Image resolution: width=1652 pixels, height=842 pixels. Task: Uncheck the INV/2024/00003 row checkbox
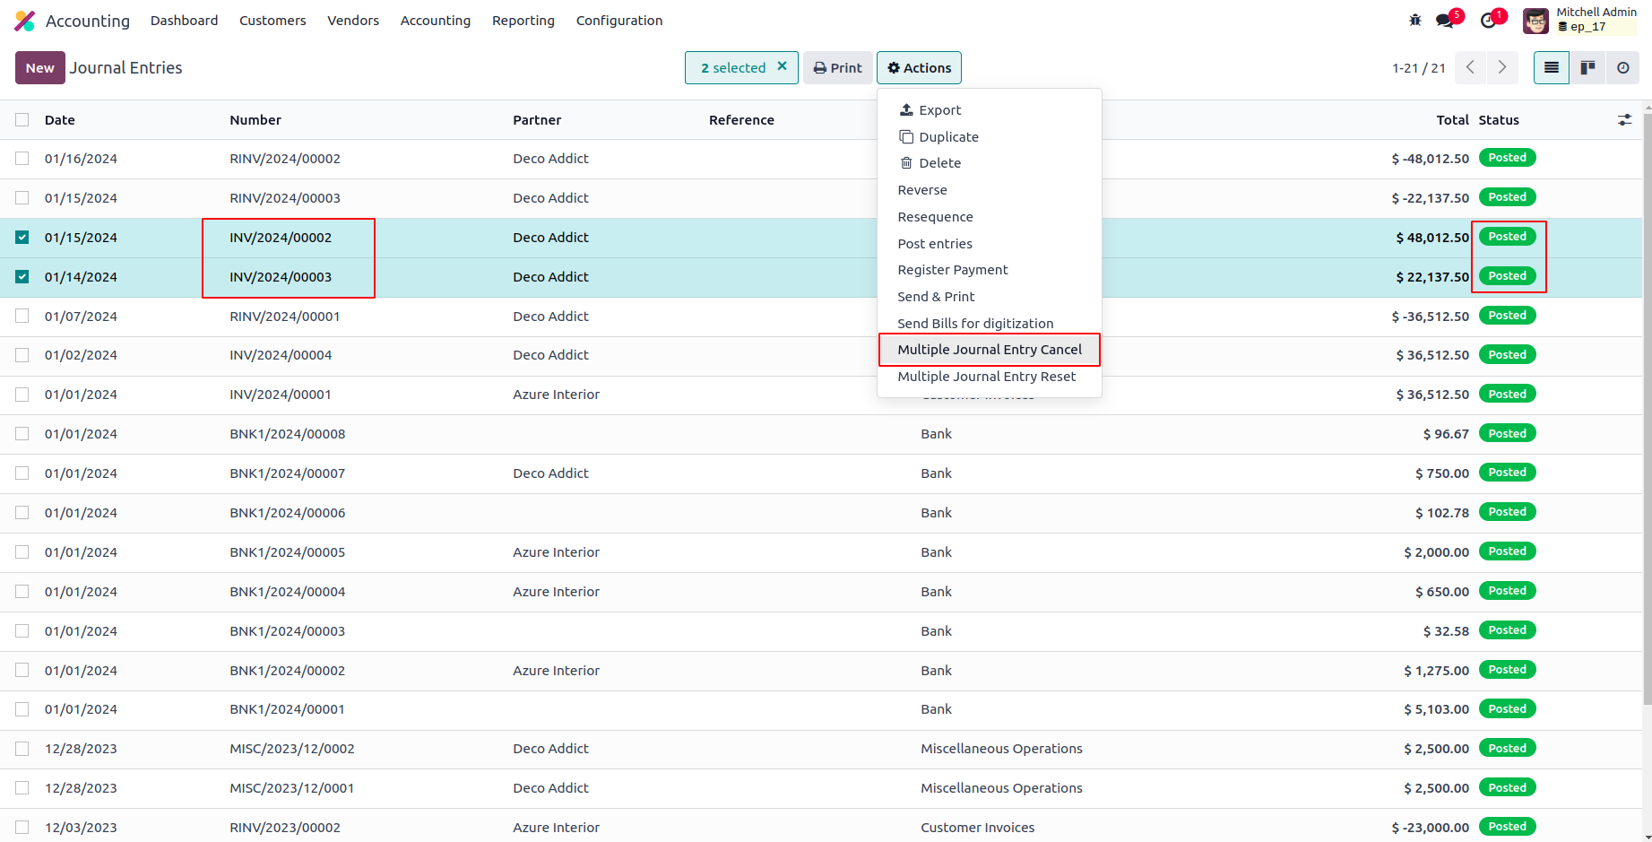(x=22, y=277)
